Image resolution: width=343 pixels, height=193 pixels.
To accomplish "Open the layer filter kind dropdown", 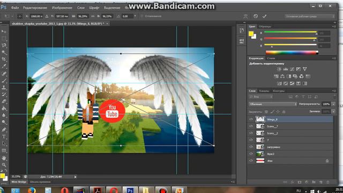I will click(261, 96).
